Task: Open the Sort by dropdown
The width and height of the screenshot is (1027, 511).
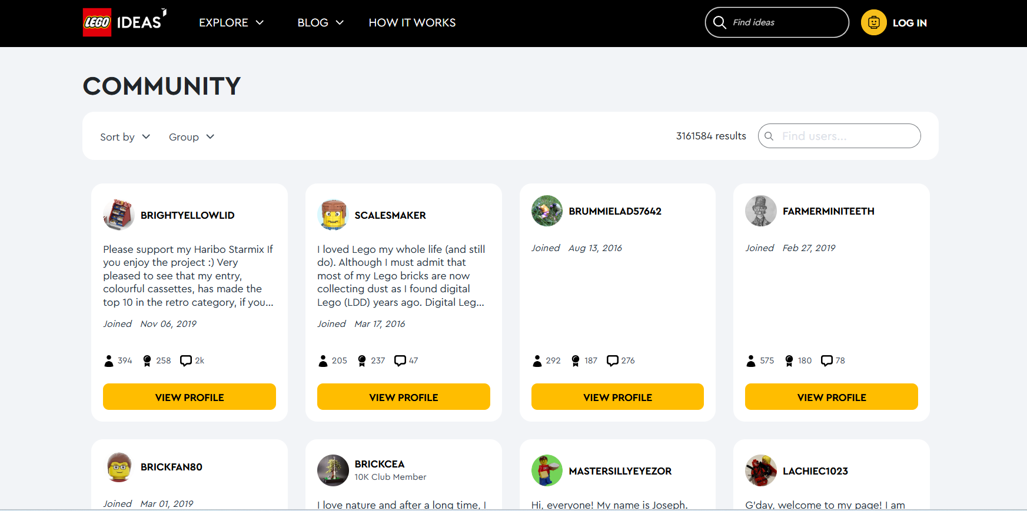Action: pos(125,136)
